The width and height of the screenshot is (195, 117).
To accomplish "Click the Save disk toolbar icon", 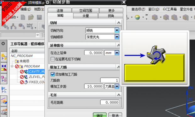I will click(39, 17).
